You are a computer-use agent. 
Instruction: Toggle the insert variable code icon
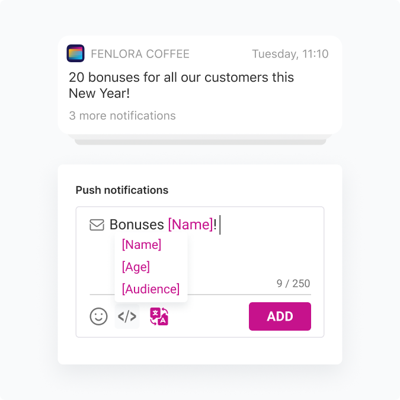127,316
